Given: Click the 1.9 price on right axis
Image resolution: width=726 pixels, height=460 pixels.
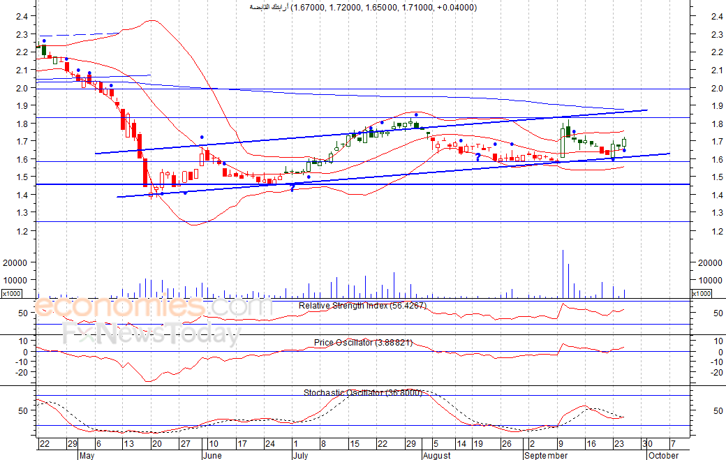Looking at the screenshot, I should 717,106.
